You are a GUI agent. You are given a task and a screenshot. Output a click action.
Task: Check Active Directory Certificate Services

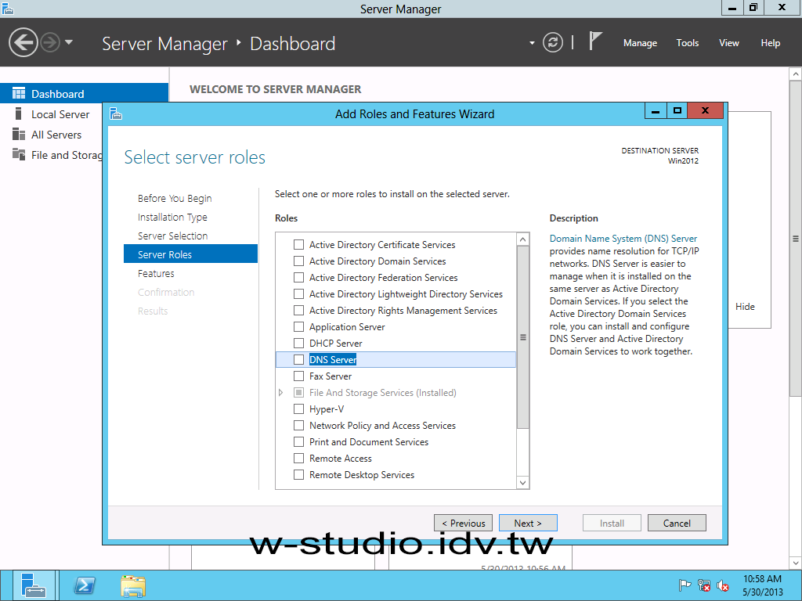point(298,245)
